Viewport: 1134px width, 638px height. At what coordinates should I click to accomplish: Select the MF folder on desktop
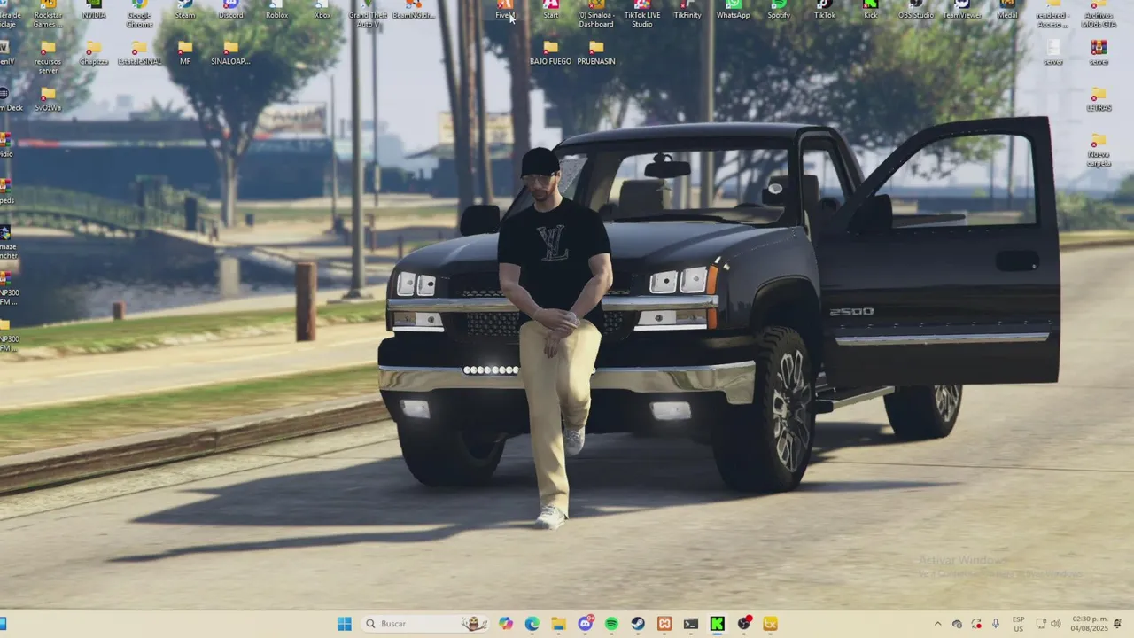[x=185, y=52]
